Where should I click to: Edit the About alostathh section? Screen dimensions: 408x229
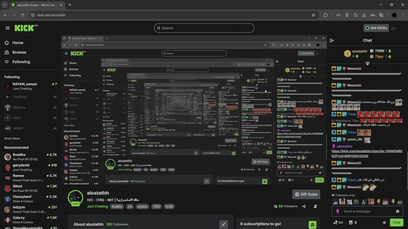pyautogui.click(x=223, y=224)
